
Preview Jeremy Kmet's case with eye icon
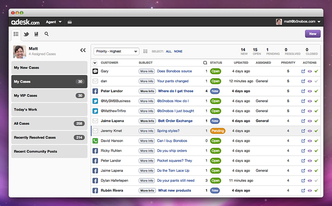(310, 131)
